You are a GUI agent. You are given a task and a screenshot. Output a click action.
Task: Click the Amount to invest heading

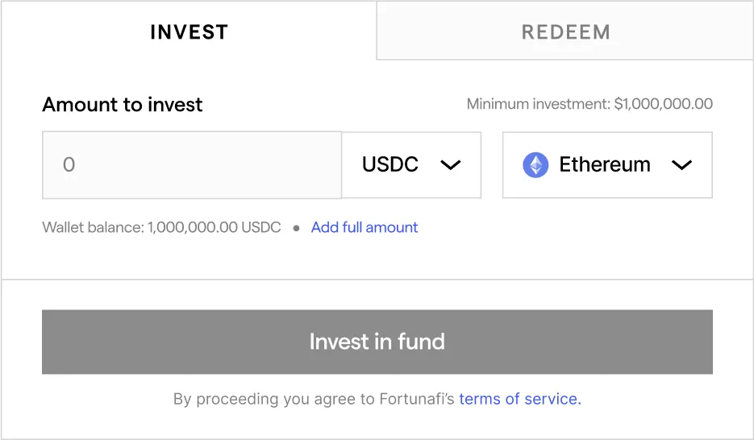click(123, 105)
